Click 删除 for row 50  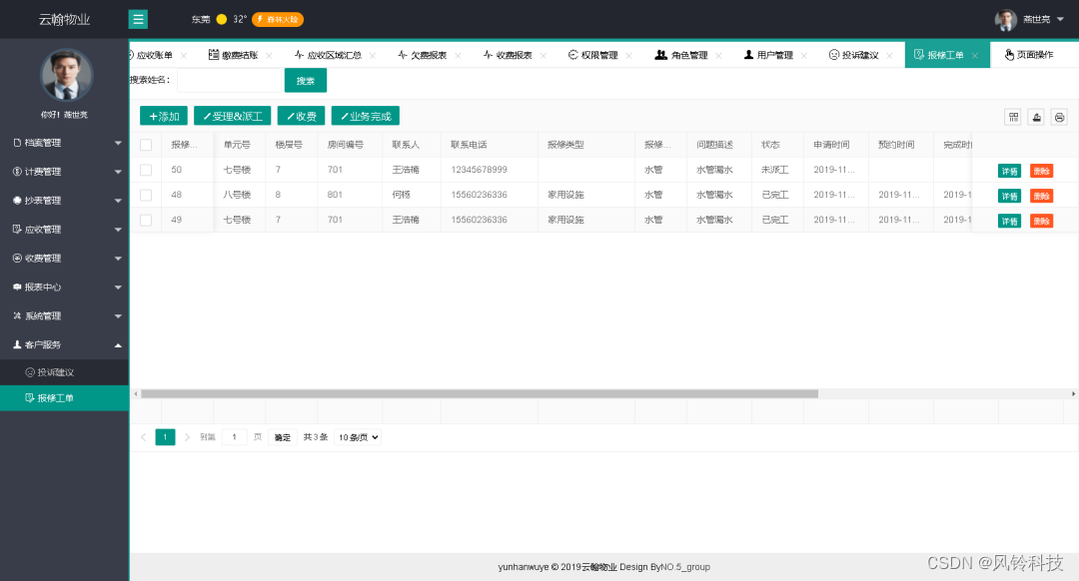pyautogui.click(x=1041, y=172)
